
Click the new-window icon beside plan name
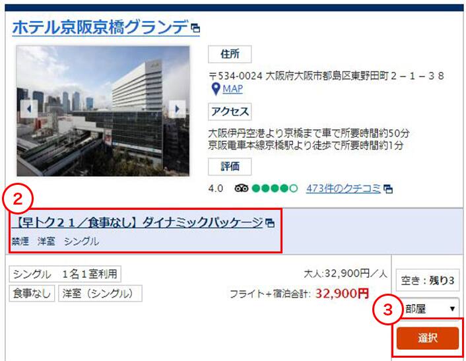[270, 223]
